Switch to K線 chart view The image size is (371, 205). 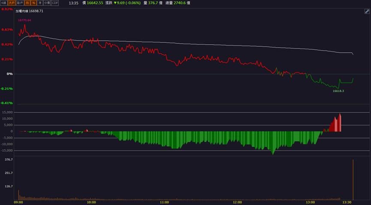click(4, 3)
